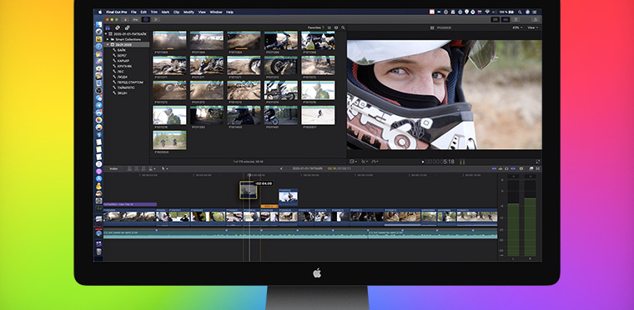Open the timeline clip appearance options
Viewport: 634px width, 310px height.
pyautogui.click(x=521, y=168)
